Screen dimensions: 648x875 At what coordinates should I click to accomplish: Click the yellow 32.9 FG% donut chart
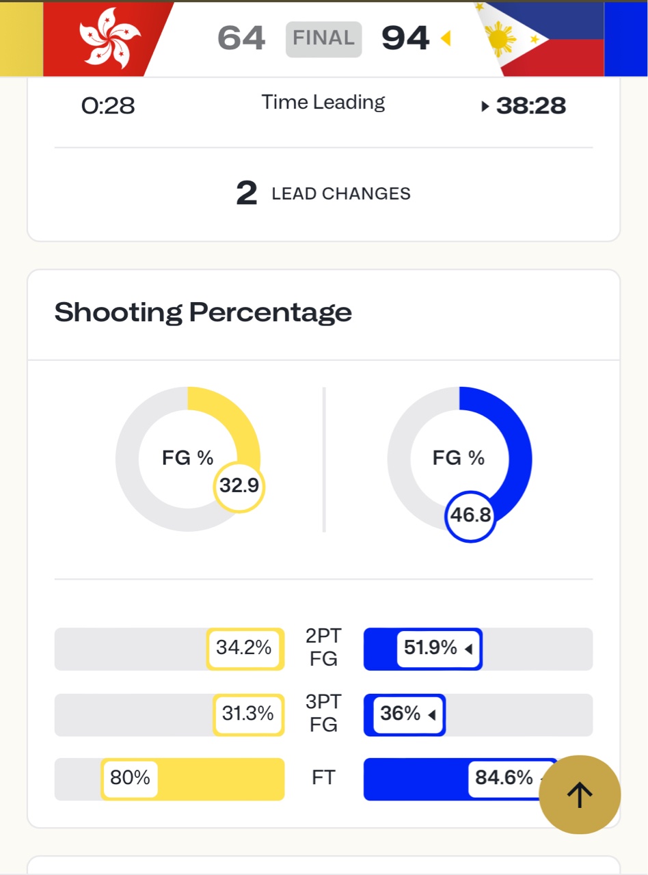point(188,459)
